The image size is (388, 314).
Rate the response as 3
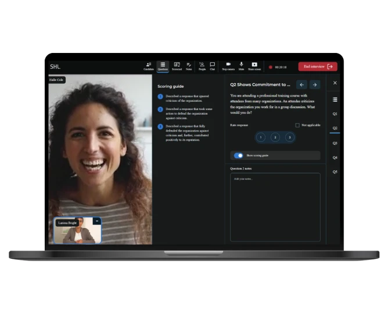(x=290, y=137)
